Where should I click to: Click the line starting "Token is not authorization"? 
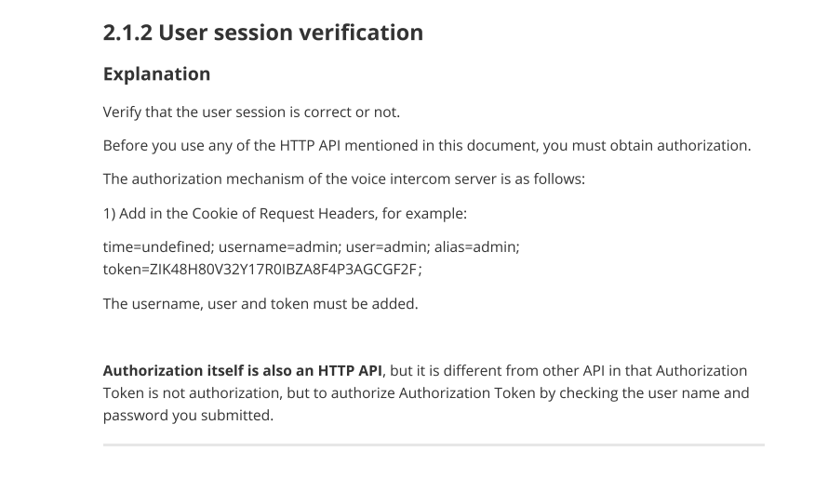coord(426,392)
